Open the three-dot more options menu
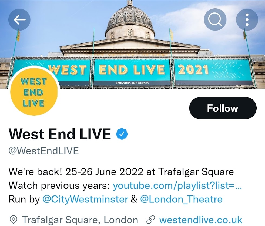 (x=247, y=20)
